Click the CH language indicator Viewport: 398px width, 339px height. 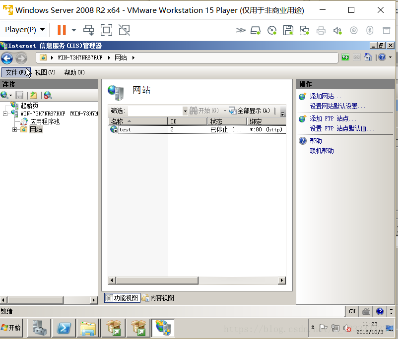tap(352, 311)
